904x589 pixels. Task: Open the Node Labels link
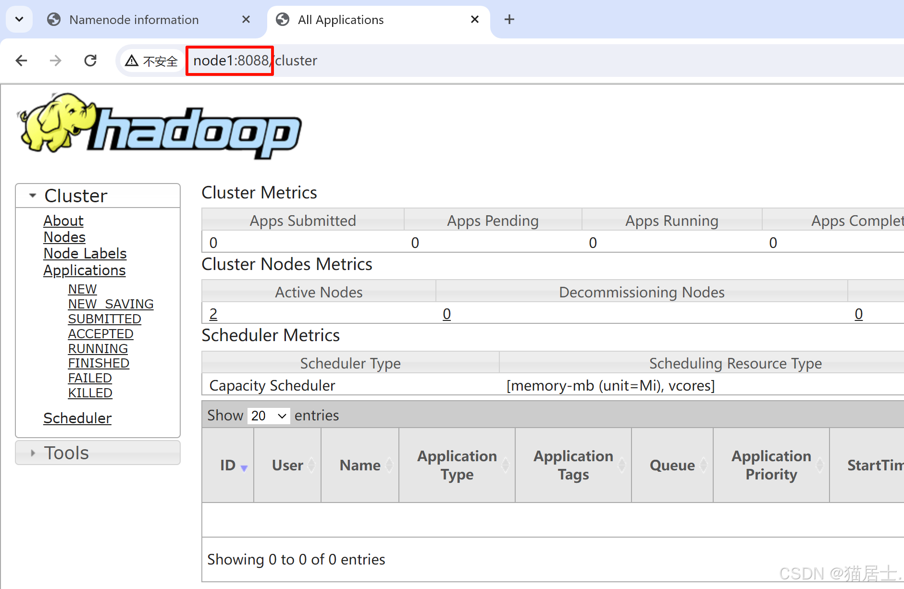pos(85,253)
